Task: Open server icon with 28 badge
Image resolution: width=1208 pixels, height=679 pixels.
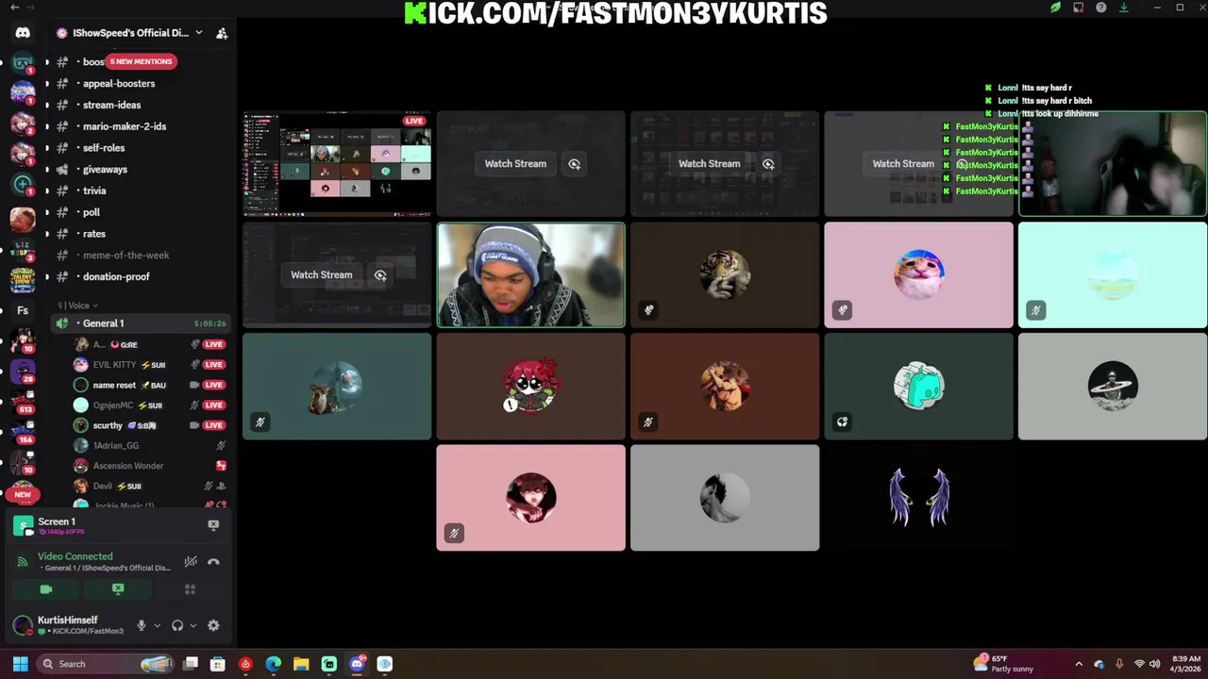Action: pyautogui.click(x=23, y=371)
